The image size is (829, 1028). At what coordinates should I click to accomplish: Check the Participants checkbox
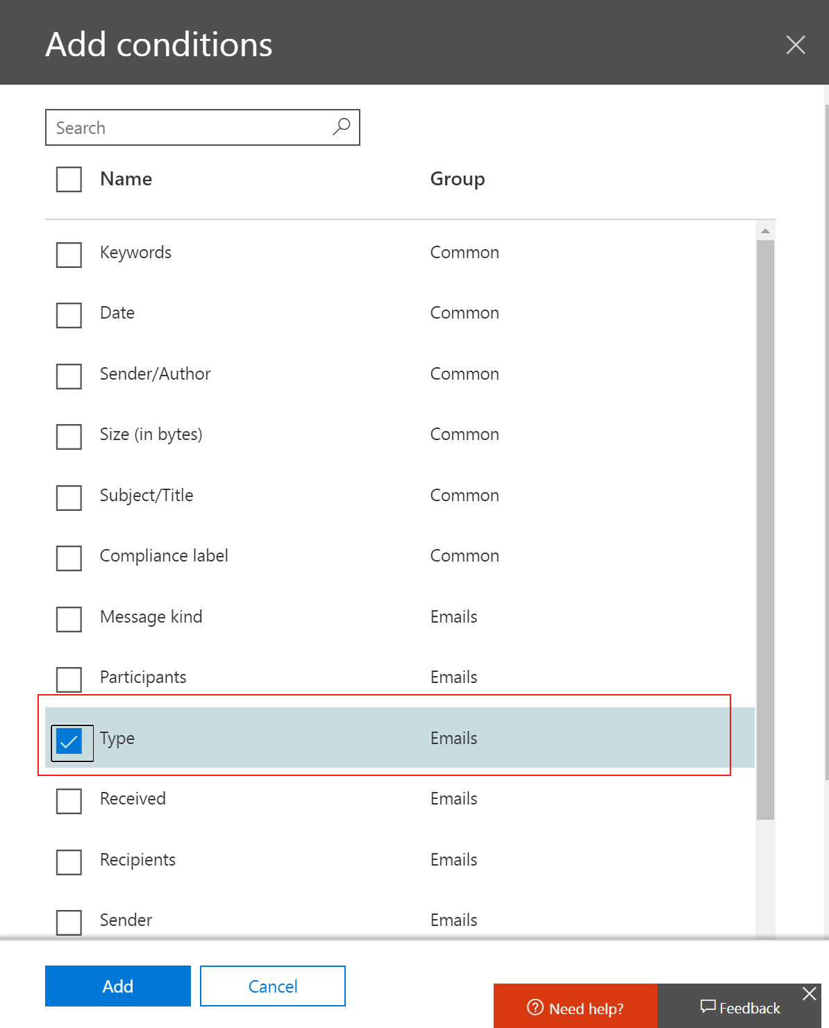[69, 680]
